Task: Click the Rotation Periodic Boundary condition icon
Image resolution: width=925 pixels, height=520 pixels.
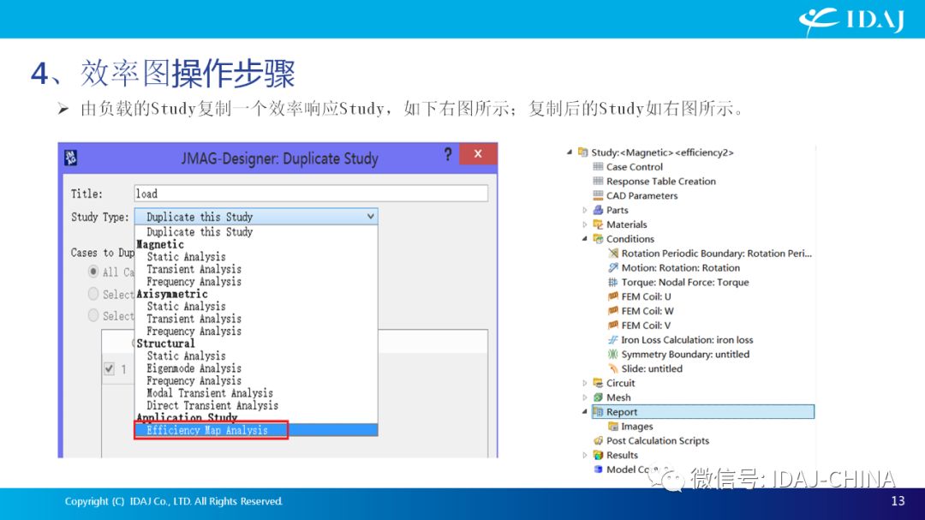Action: coord(613,254)
